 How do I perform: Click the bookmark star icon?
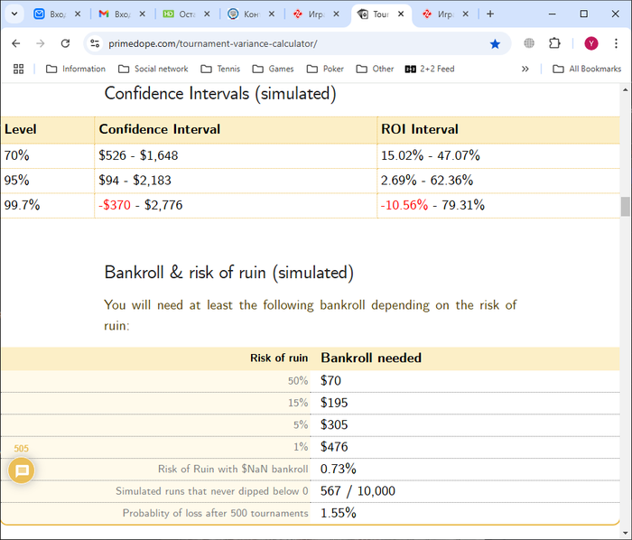(495, 43)
